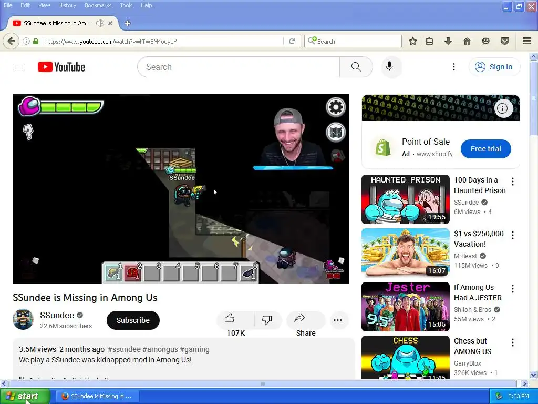Open the MrBeast Vacation video thumbnail

click(405, 253)
